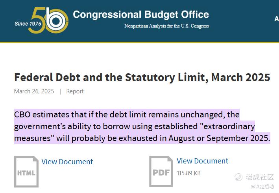Image resolution: width=279 pixels, height=193 pixels.
Task: Click View Document link beside HTML icon
Action: pyautogui.click(x=67, y=161)
